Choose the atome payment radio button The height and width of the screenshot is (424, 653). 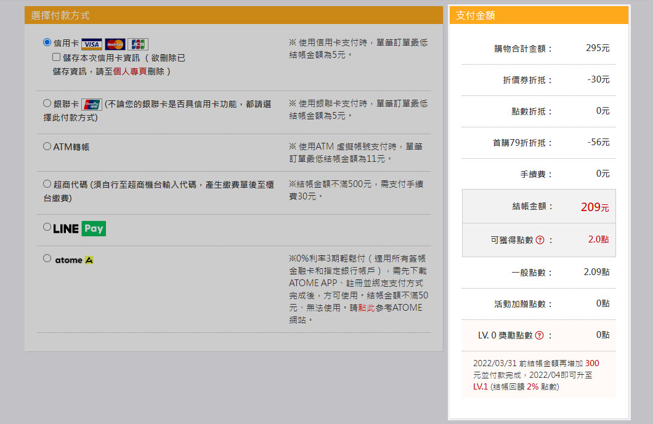click(47, 258)
